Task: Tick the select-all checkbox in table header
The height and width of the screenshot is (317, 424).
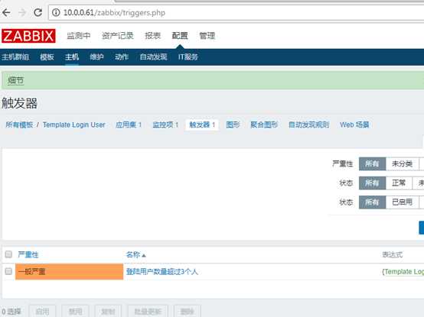Action: (x=8, y=254)
